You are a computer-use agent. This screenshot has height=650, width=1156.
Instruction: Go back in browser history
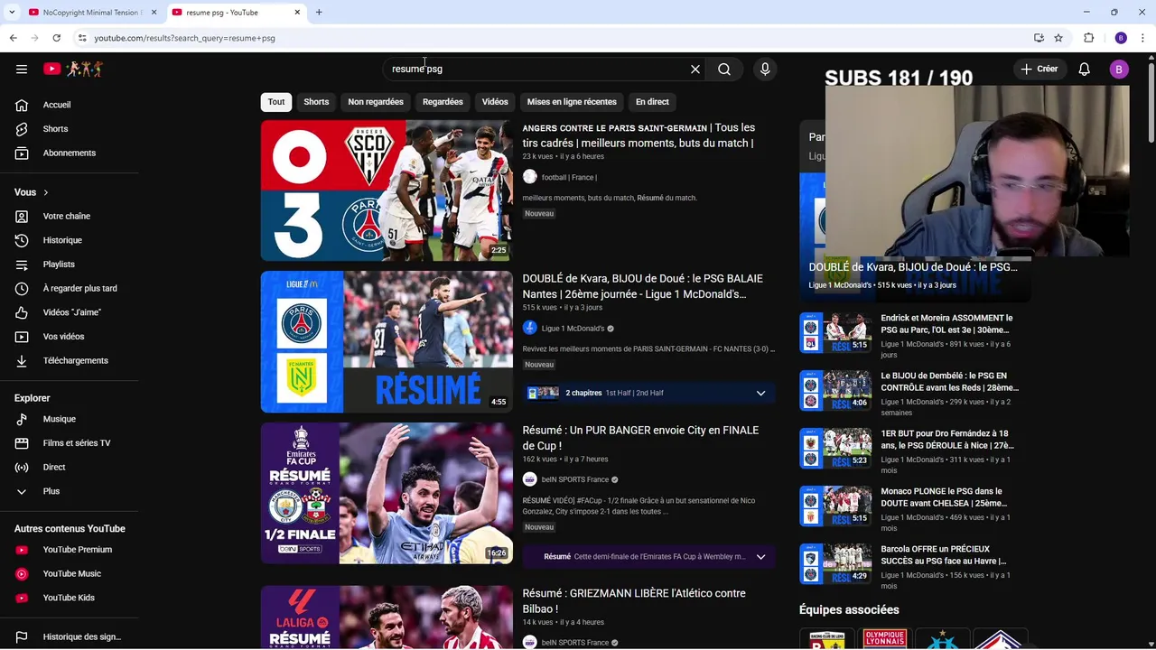coord(13,38)
